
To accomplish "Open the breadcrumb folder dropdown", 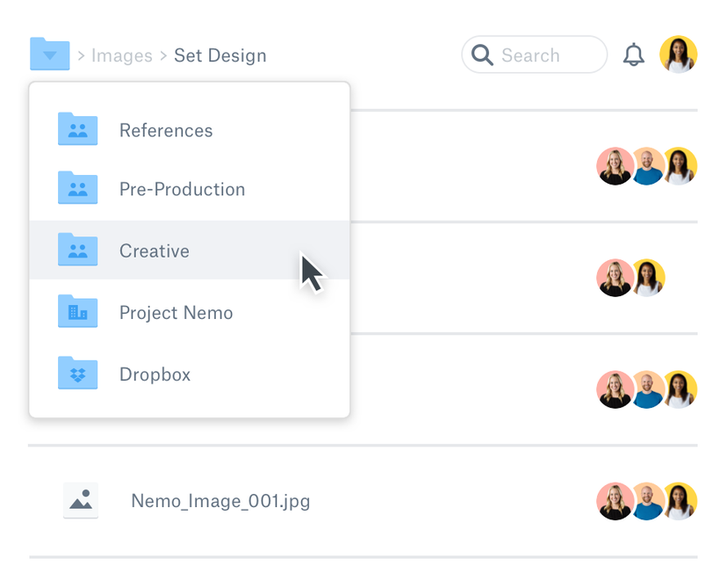I will [49, 54].
